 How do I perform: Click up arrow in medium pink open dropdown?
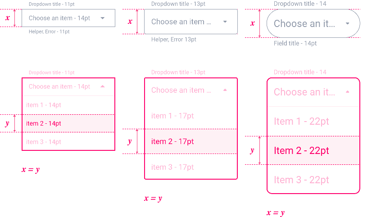coord(225,90)
